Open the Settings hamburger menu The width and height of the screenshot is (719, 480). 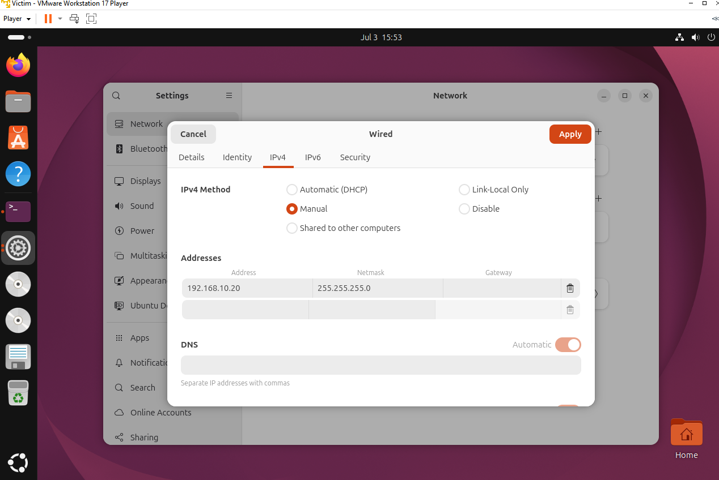click(229, 96)
